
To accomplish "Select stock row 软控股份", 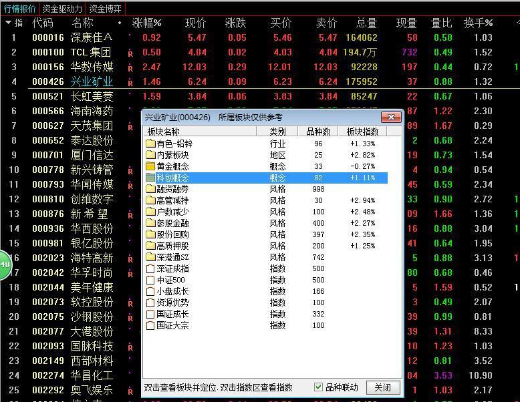I will (x=92, y=302).
